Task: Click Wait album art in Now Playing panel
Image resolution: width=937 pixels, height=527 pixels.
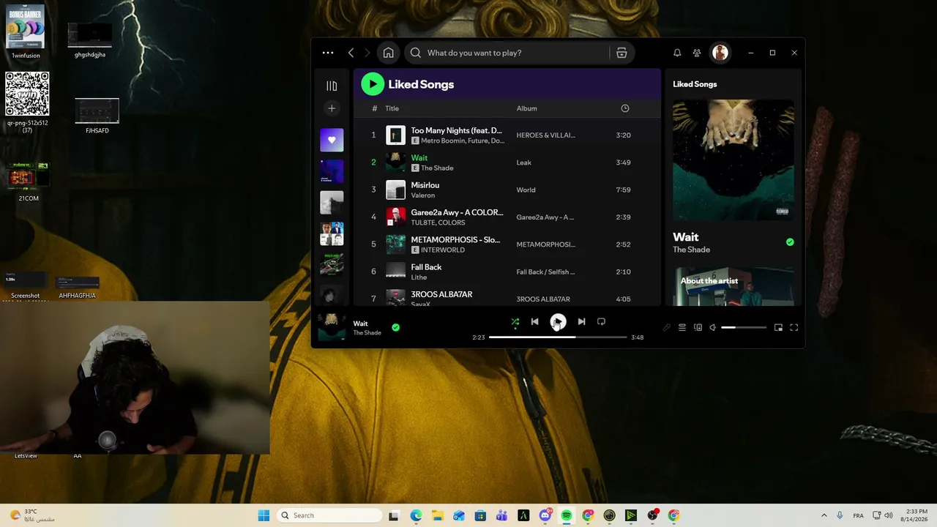Action: coord(733,160)
